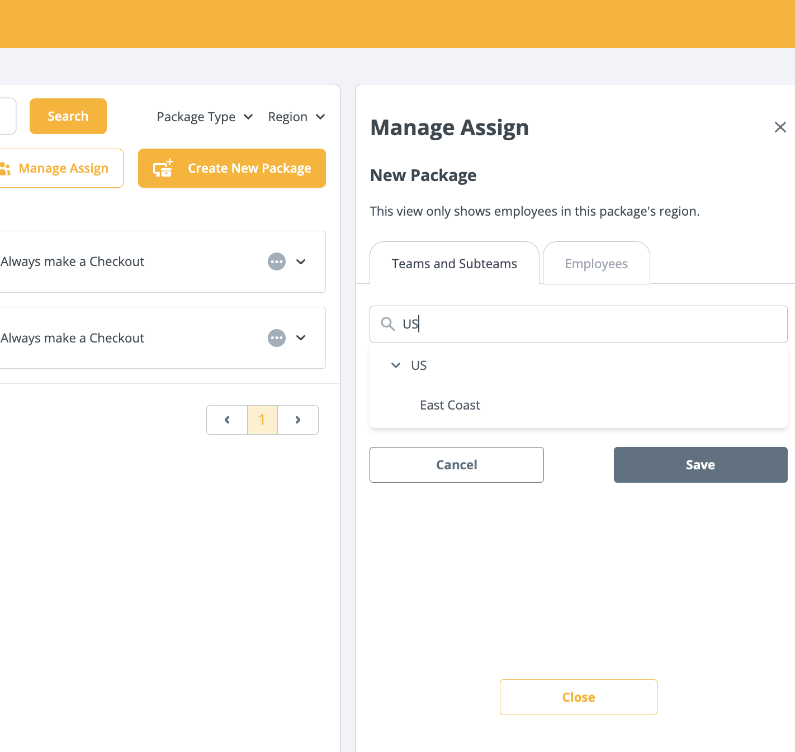Open the ellipsis menu on first Checkout package

pos(276,261)
